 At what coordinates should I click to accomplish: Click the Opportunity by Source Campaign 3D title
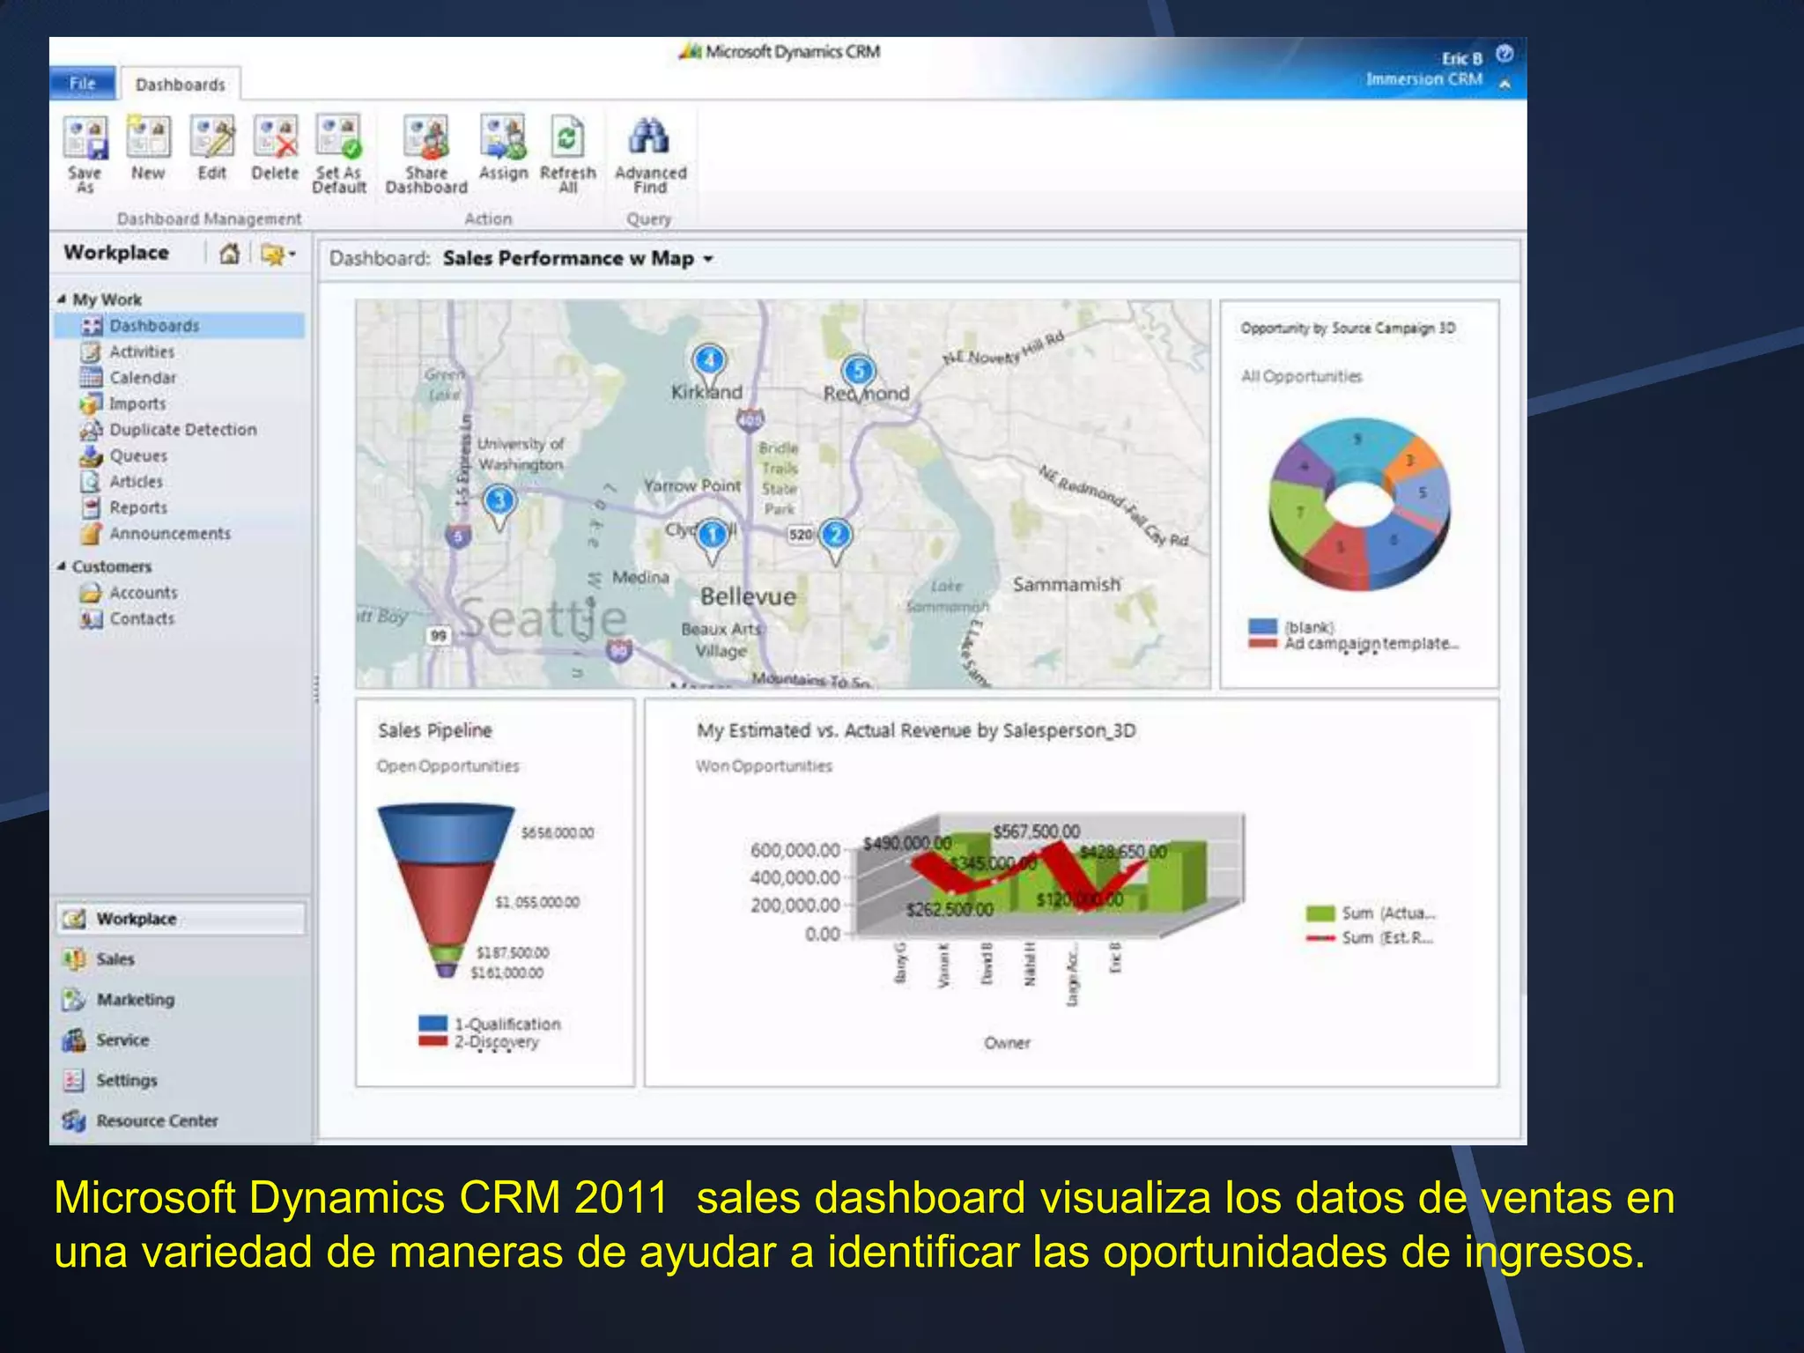point(1348,328)
